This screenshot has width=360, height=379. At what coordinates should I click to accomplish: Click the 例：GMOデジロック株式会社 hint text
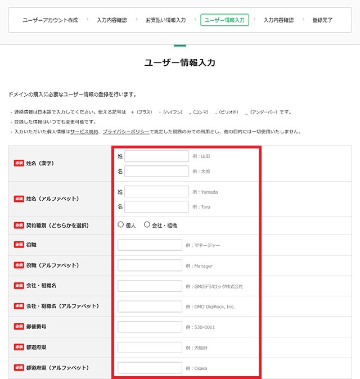pos(214,286)
